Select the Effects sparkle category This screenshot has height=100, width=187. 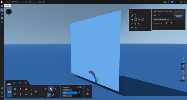point(26,94)
